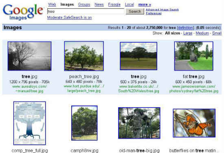The height and width of the screenshot is (153, 224).
Task: Open Advanced Image Search
Action: [x=162, y=10]
